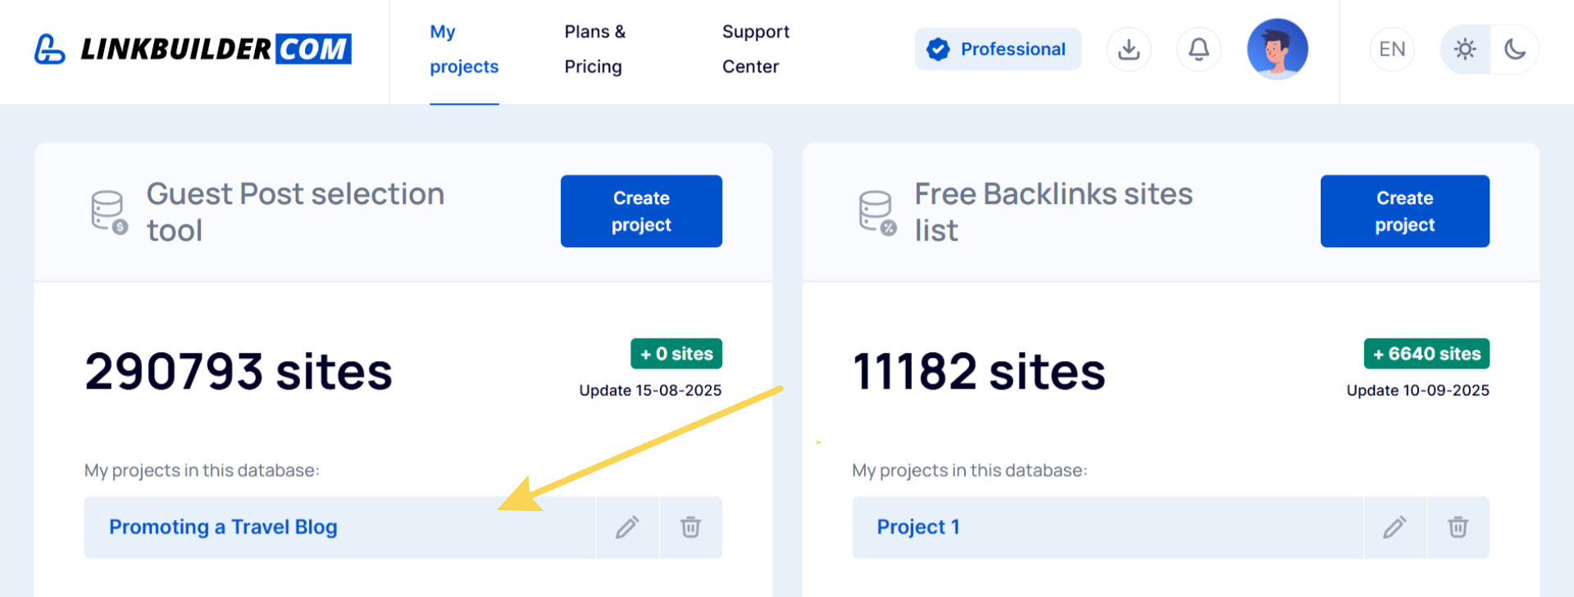
Task: Open the EN language selector
Action: [x=1392, y=49]
